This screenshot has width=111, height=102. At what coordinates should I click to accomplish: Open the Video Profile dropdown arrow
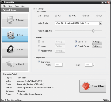tap(101, 23)
